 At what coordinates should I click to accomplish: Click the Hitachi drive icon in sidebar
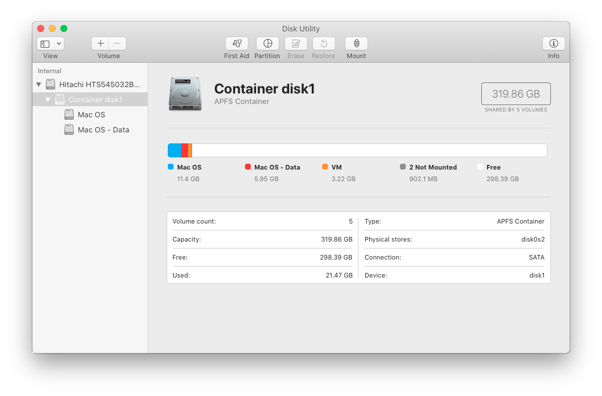(51, 85)
